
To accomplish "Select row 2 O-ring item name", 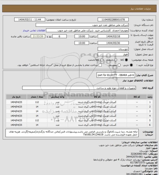I will point(97,107).
